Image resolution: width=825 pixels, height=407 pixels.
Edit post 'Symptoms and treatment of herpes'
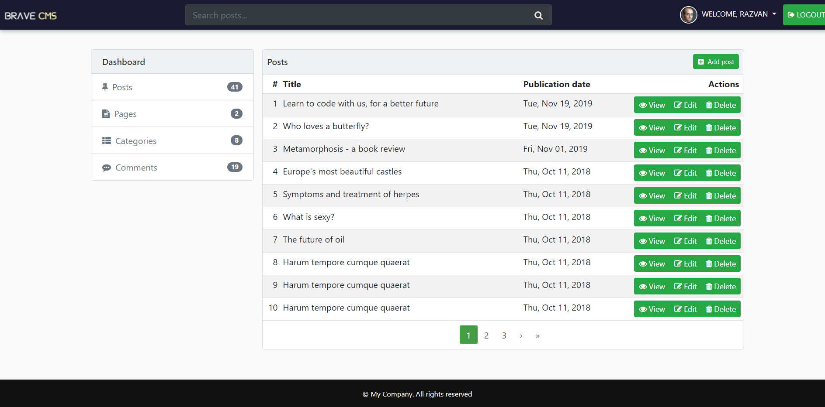coord(685,195)
